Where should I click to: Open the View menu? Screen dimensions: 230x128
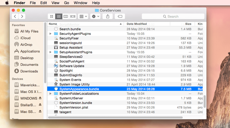pos(55,3)
